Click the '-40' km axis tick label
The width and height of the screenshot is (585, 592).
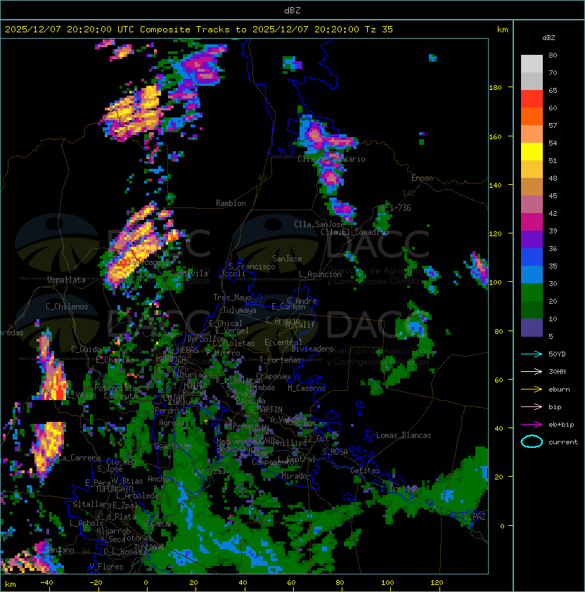coord(46,583)
